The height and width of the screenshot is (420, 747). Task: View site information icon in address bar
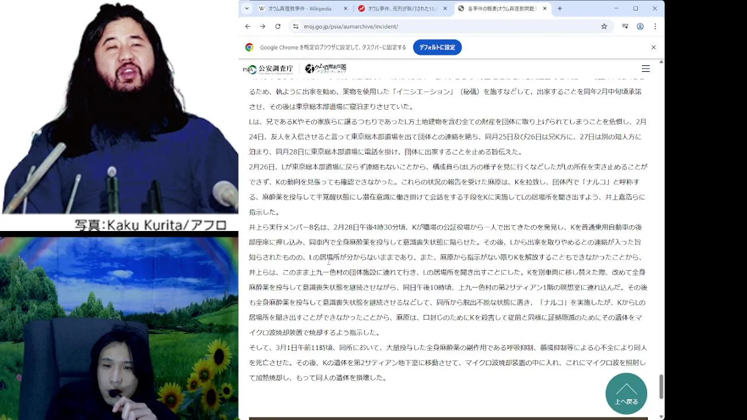point(295,26)
